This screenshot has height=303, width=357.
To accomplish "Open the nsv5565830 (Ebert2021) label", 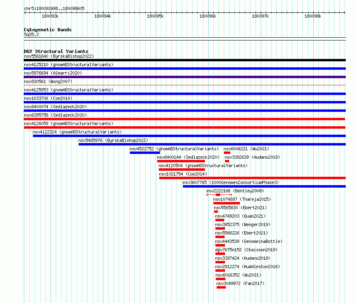I will point(240,208).
